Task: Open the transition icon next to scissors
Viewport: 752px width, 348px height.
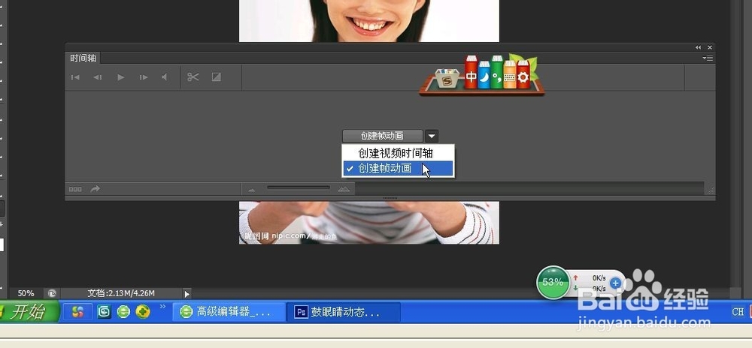Action: (217, 77)
